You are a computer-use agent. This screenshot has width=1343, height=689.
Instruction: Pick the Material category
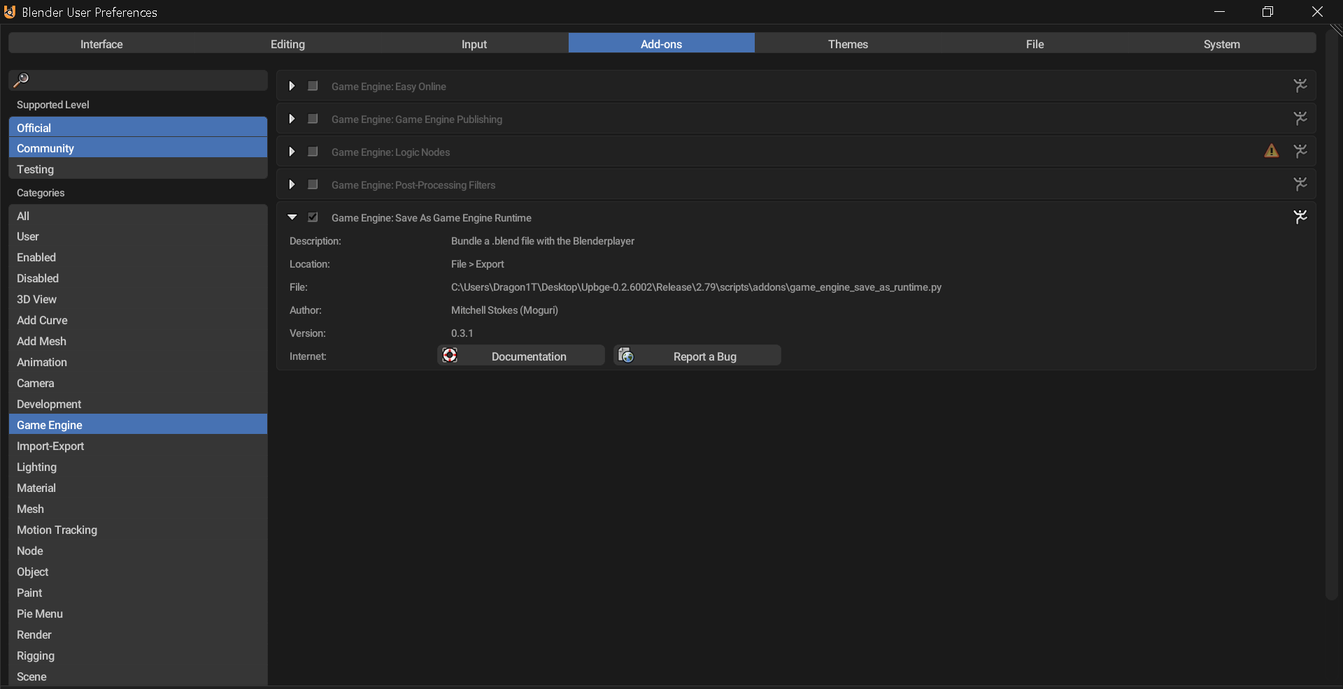pyautogui.click(x=138, y=488)
